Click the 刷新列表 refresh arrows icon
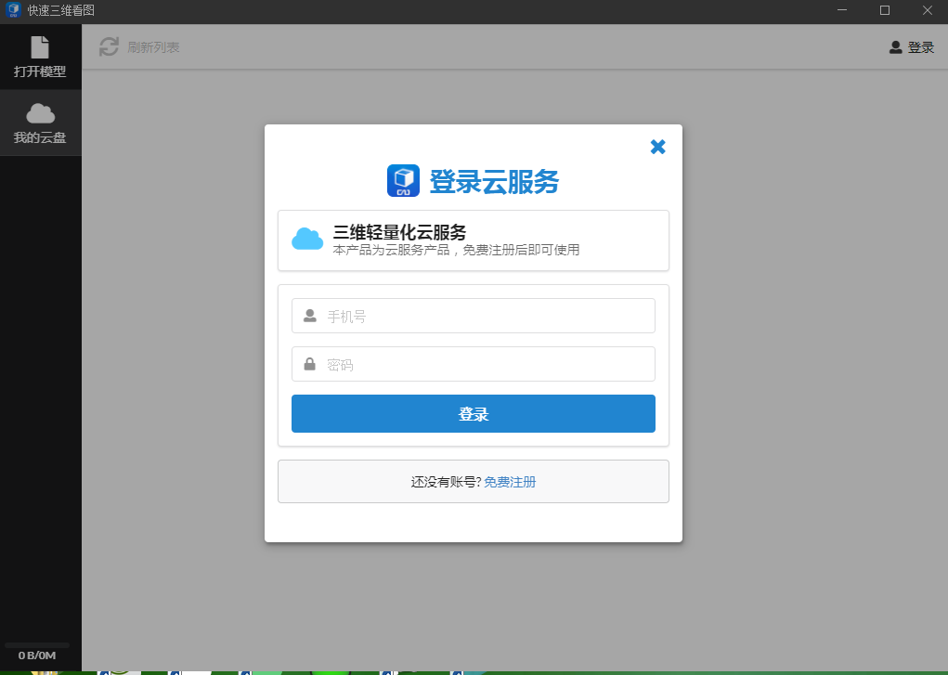948x675 pixels. [x=110, y=46]
